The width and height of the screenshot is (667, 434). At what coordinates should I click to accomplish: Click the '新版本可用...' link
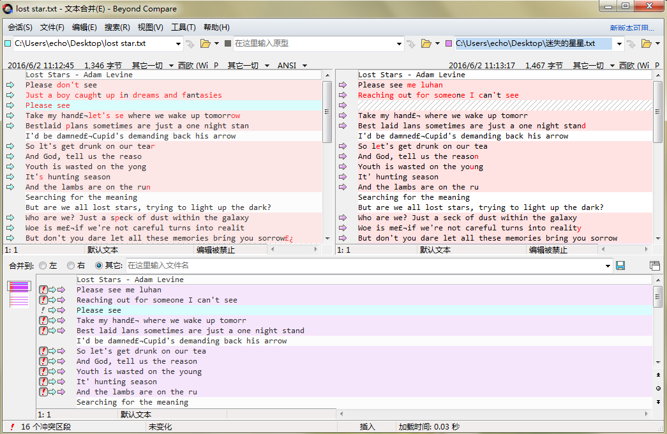coord(632,28)
